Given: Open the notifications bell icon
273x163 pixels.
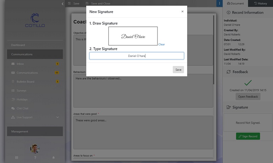Looking at the screenshot, I should [x=53, y=158].
